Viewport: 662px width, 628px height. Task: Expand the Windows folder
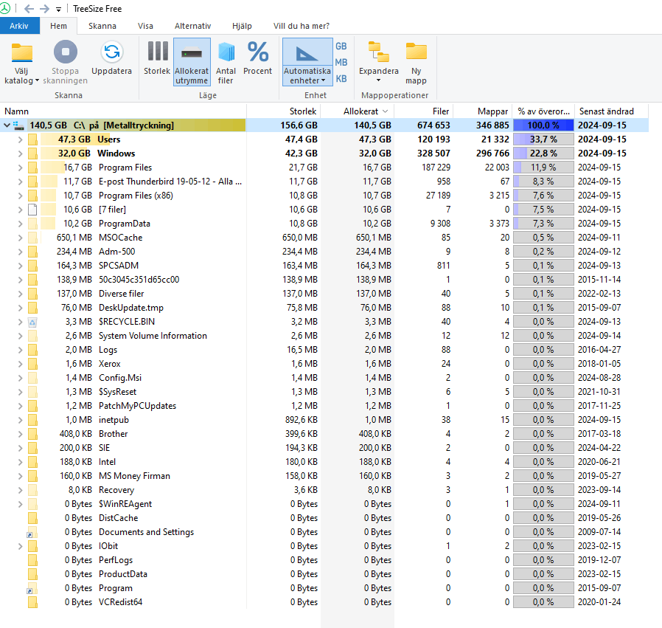20,153
